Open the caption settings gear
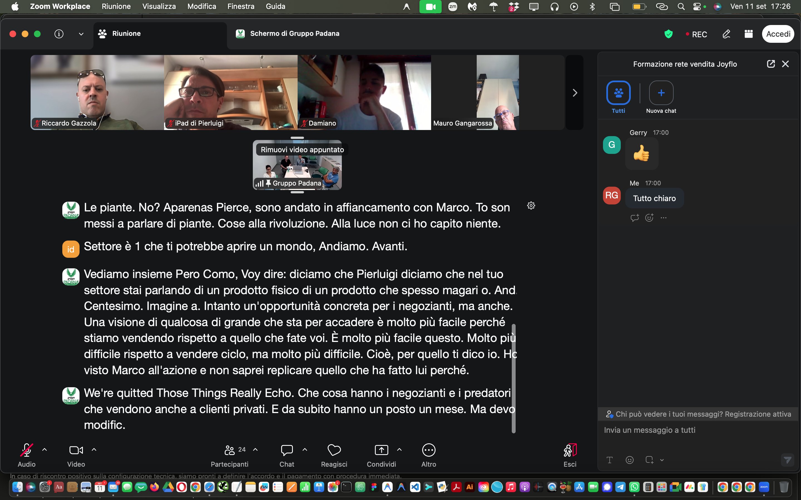801x500 pixels. [531, 206]
